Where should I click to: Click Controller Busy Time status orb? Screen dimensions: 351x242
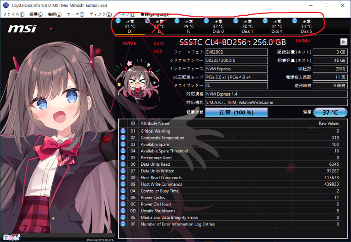coord(123,191)
